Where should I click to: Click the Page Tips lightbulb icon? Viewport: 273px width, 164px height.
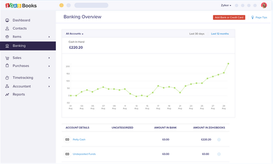(252, 17)
